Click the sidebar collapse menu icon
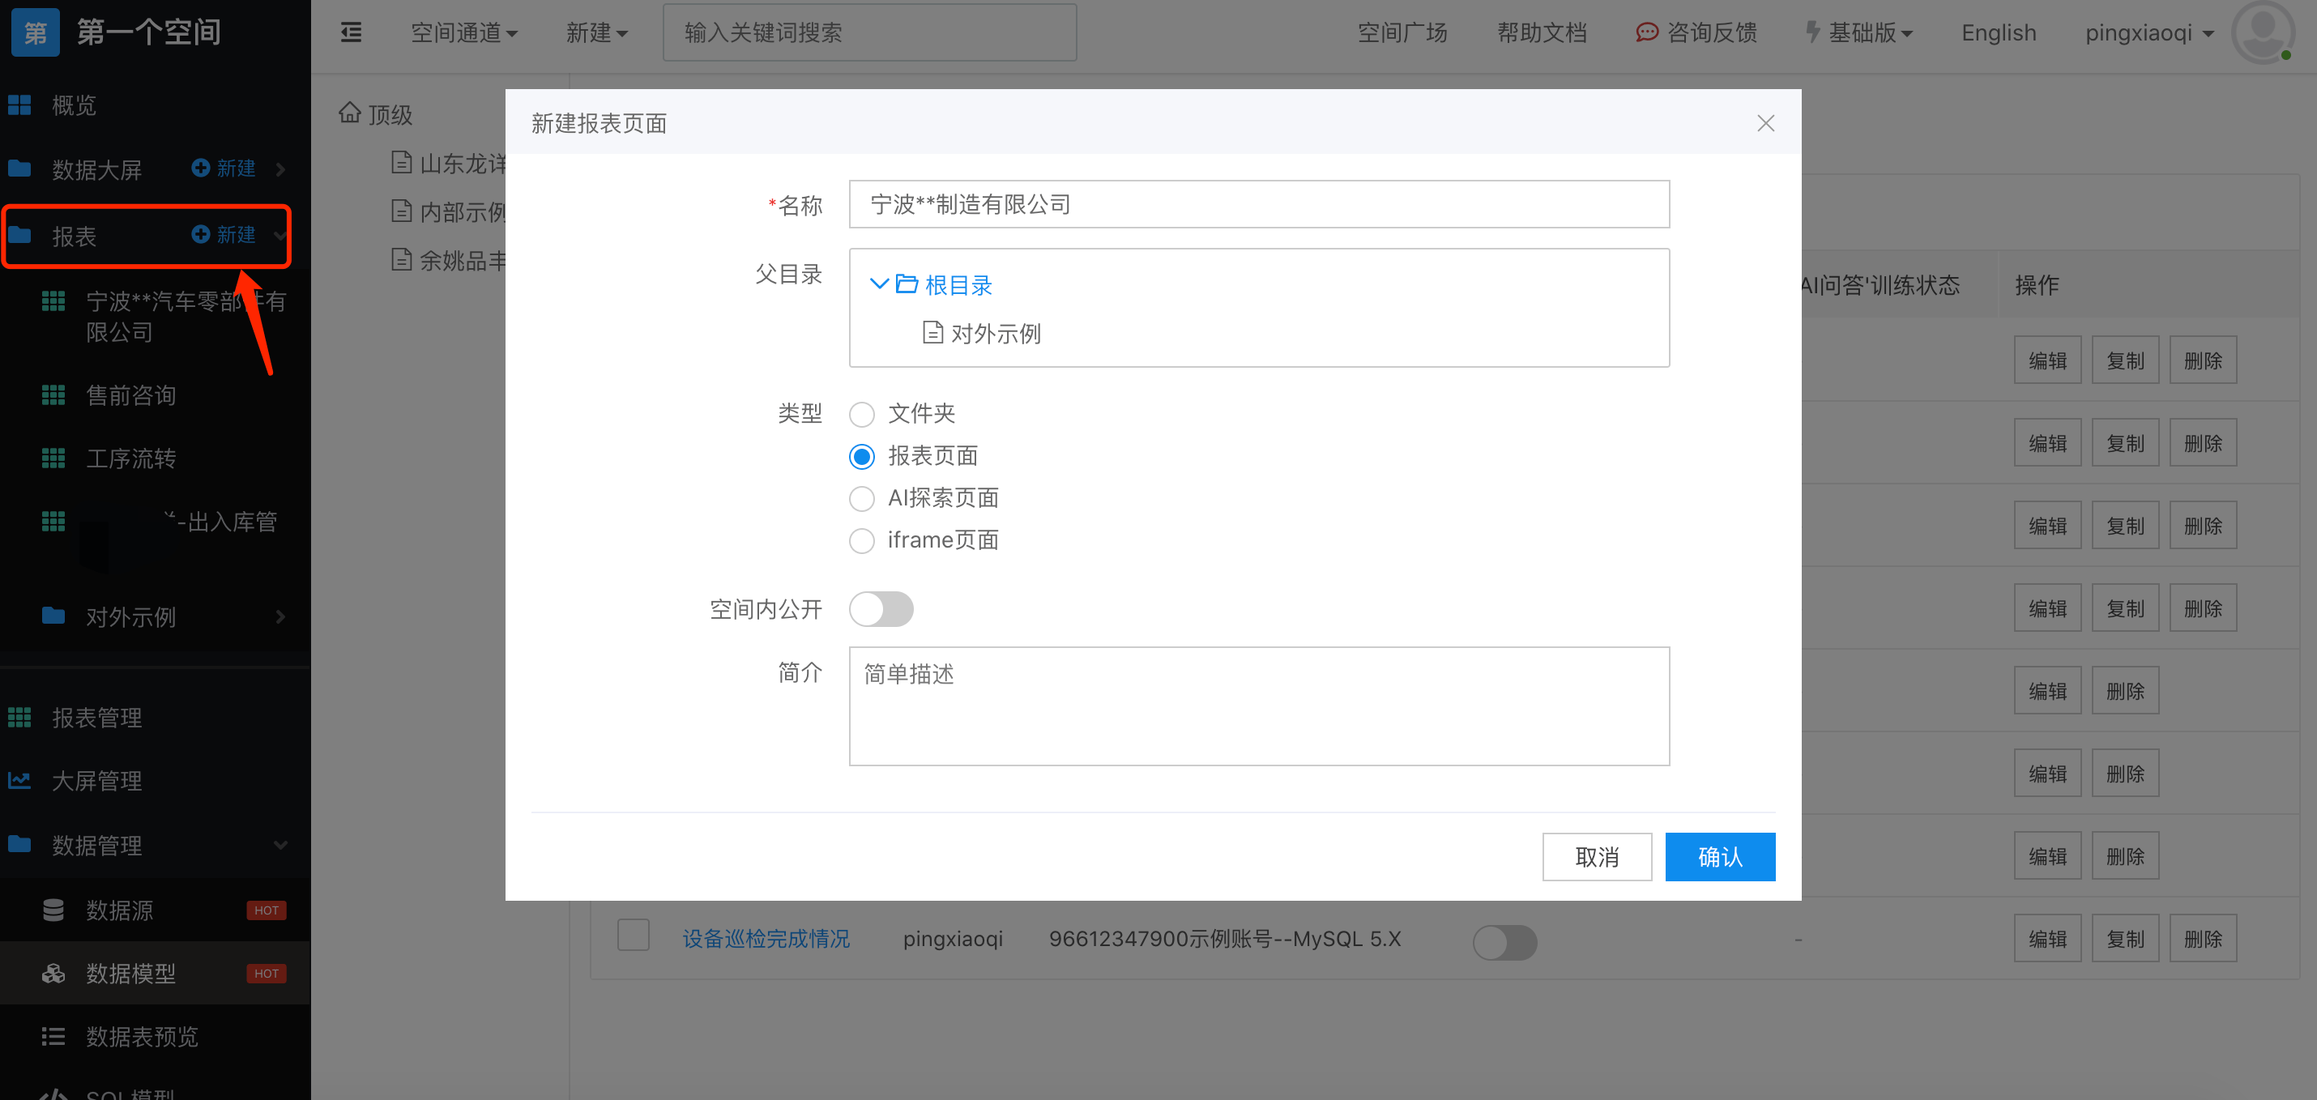The width and height of the screenshot is (2317, 1100). [351, 33]
